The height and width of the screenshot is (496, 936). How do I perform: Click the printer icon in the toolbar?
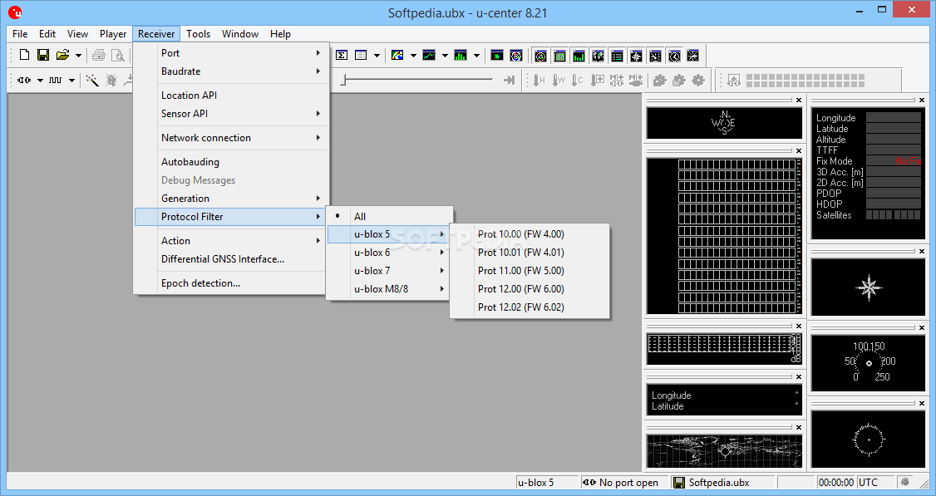pos(99,55)
